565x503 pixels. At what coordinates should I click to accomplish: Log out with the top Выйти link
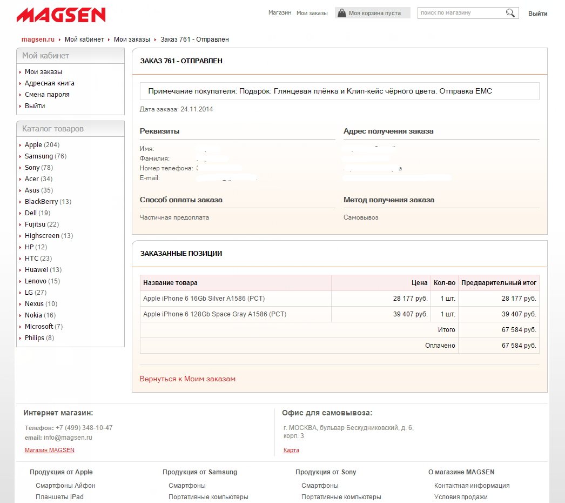tap(537, 14)
